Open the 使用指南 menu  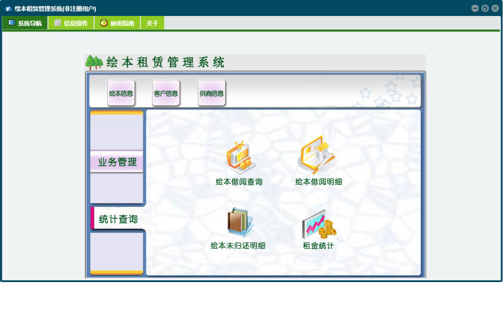click(118, 23)
